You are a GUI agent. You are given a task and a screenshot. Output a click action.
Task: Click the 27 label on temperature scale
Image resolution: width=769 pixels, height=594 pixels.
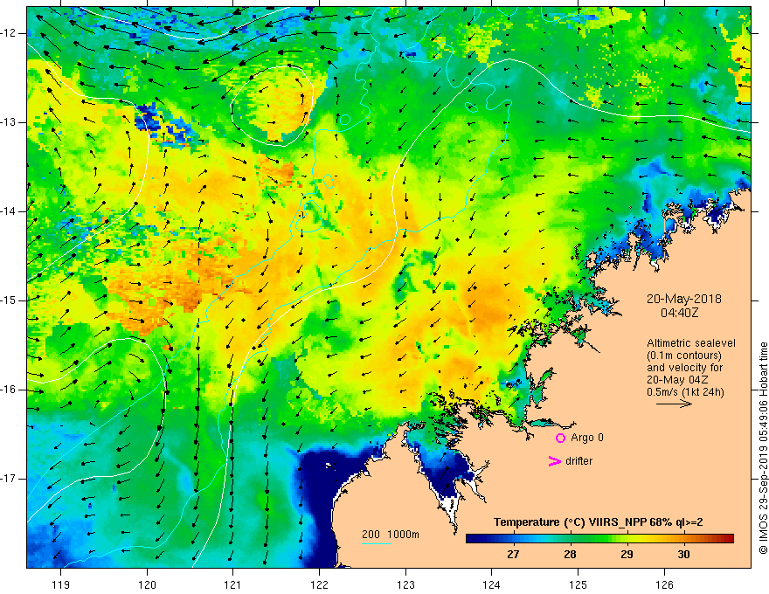(513, 555)
